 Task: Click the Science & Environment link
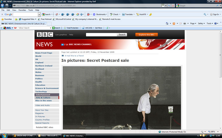tap(47, 88)
